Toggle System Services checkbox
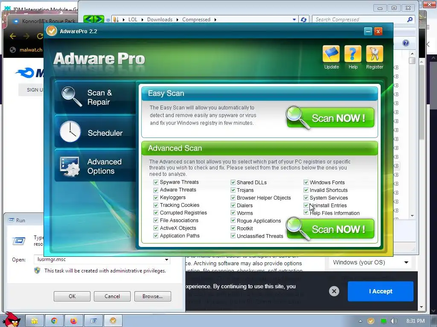 306,198
